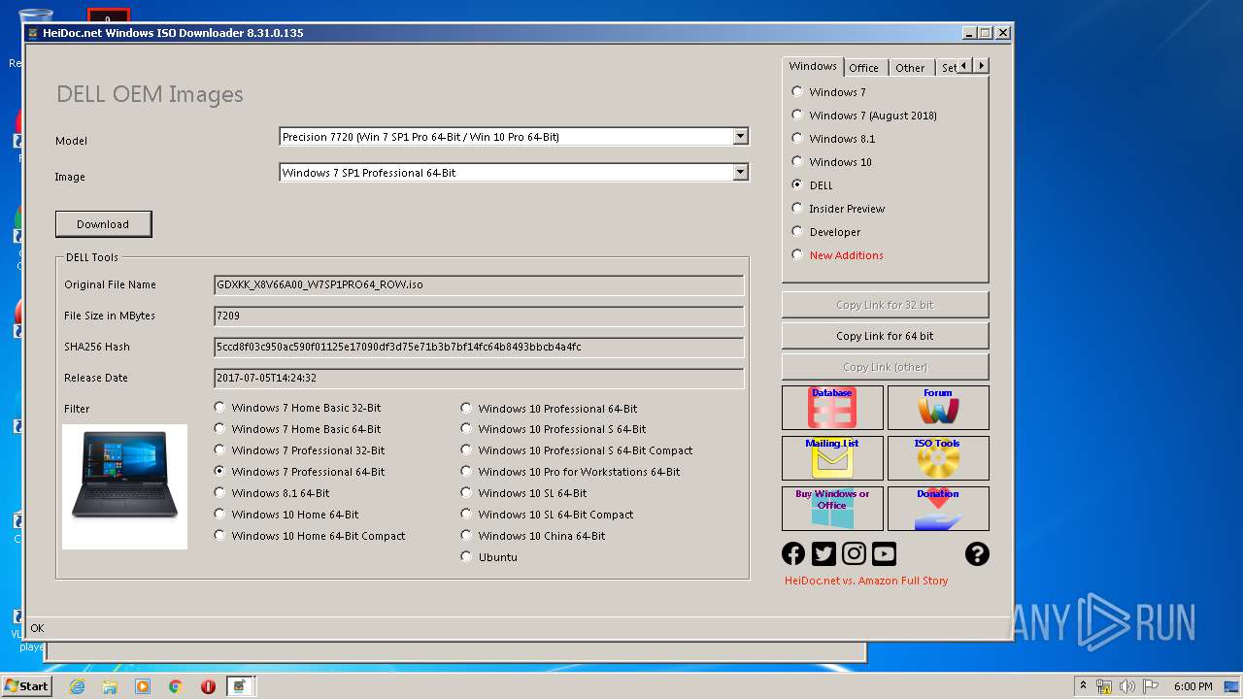Show hidden tray icons arrow
This screenshot has width=1243, height=699.
[1083, 686]
